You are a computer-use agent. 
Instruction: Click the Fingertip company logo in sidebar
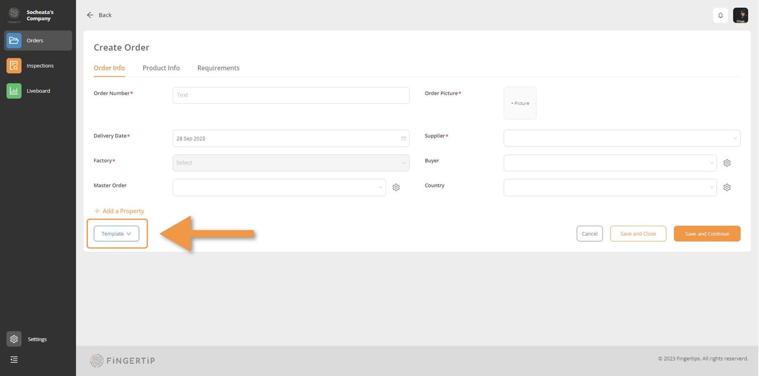[14, 15]
